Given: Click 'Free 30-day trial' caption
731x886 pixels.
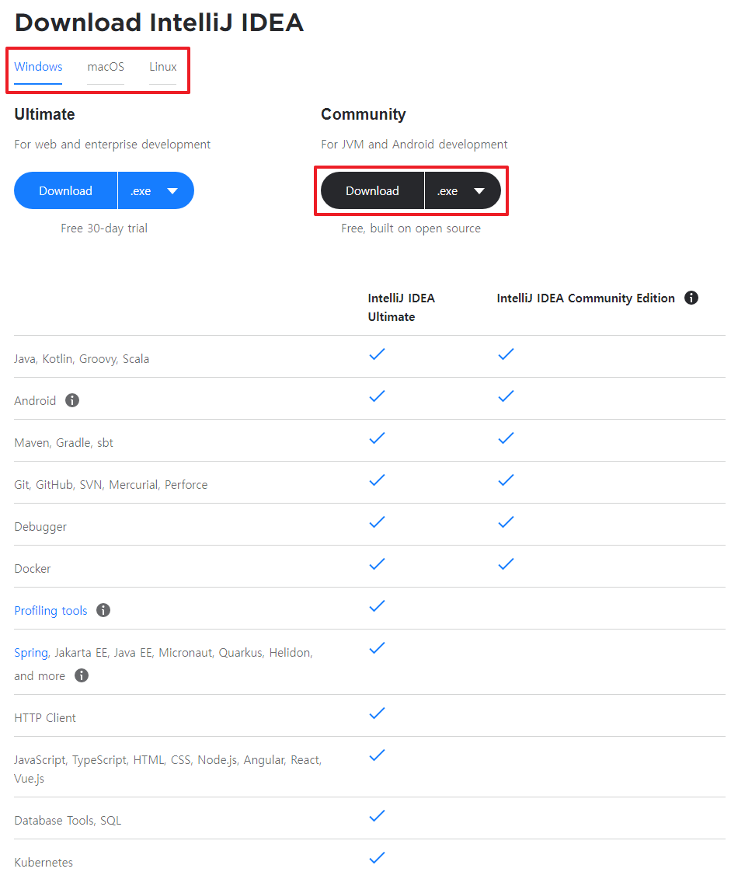Looking at the screenshot, I should [x=104, y=228].
